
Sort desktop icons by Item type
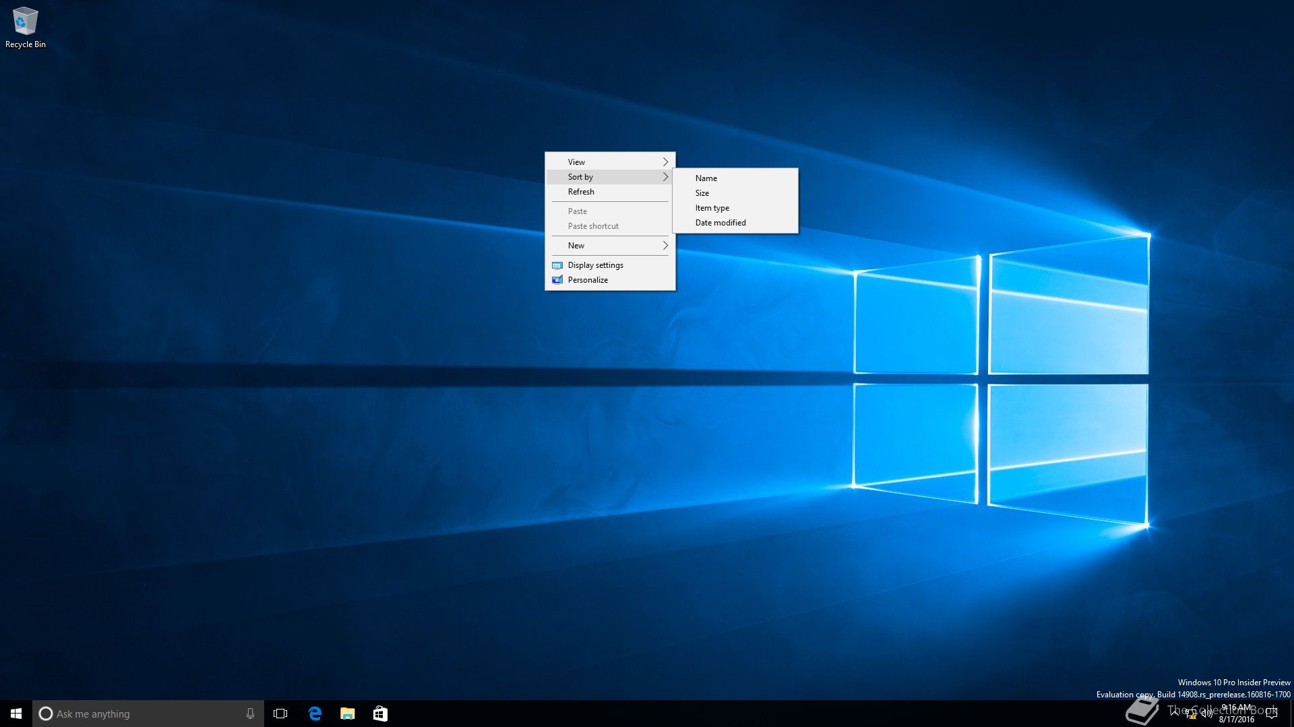735,207
